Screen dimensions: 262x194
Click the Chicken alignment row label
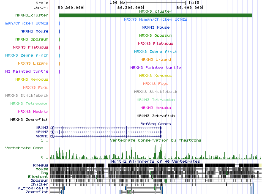(x=40, y=184)
